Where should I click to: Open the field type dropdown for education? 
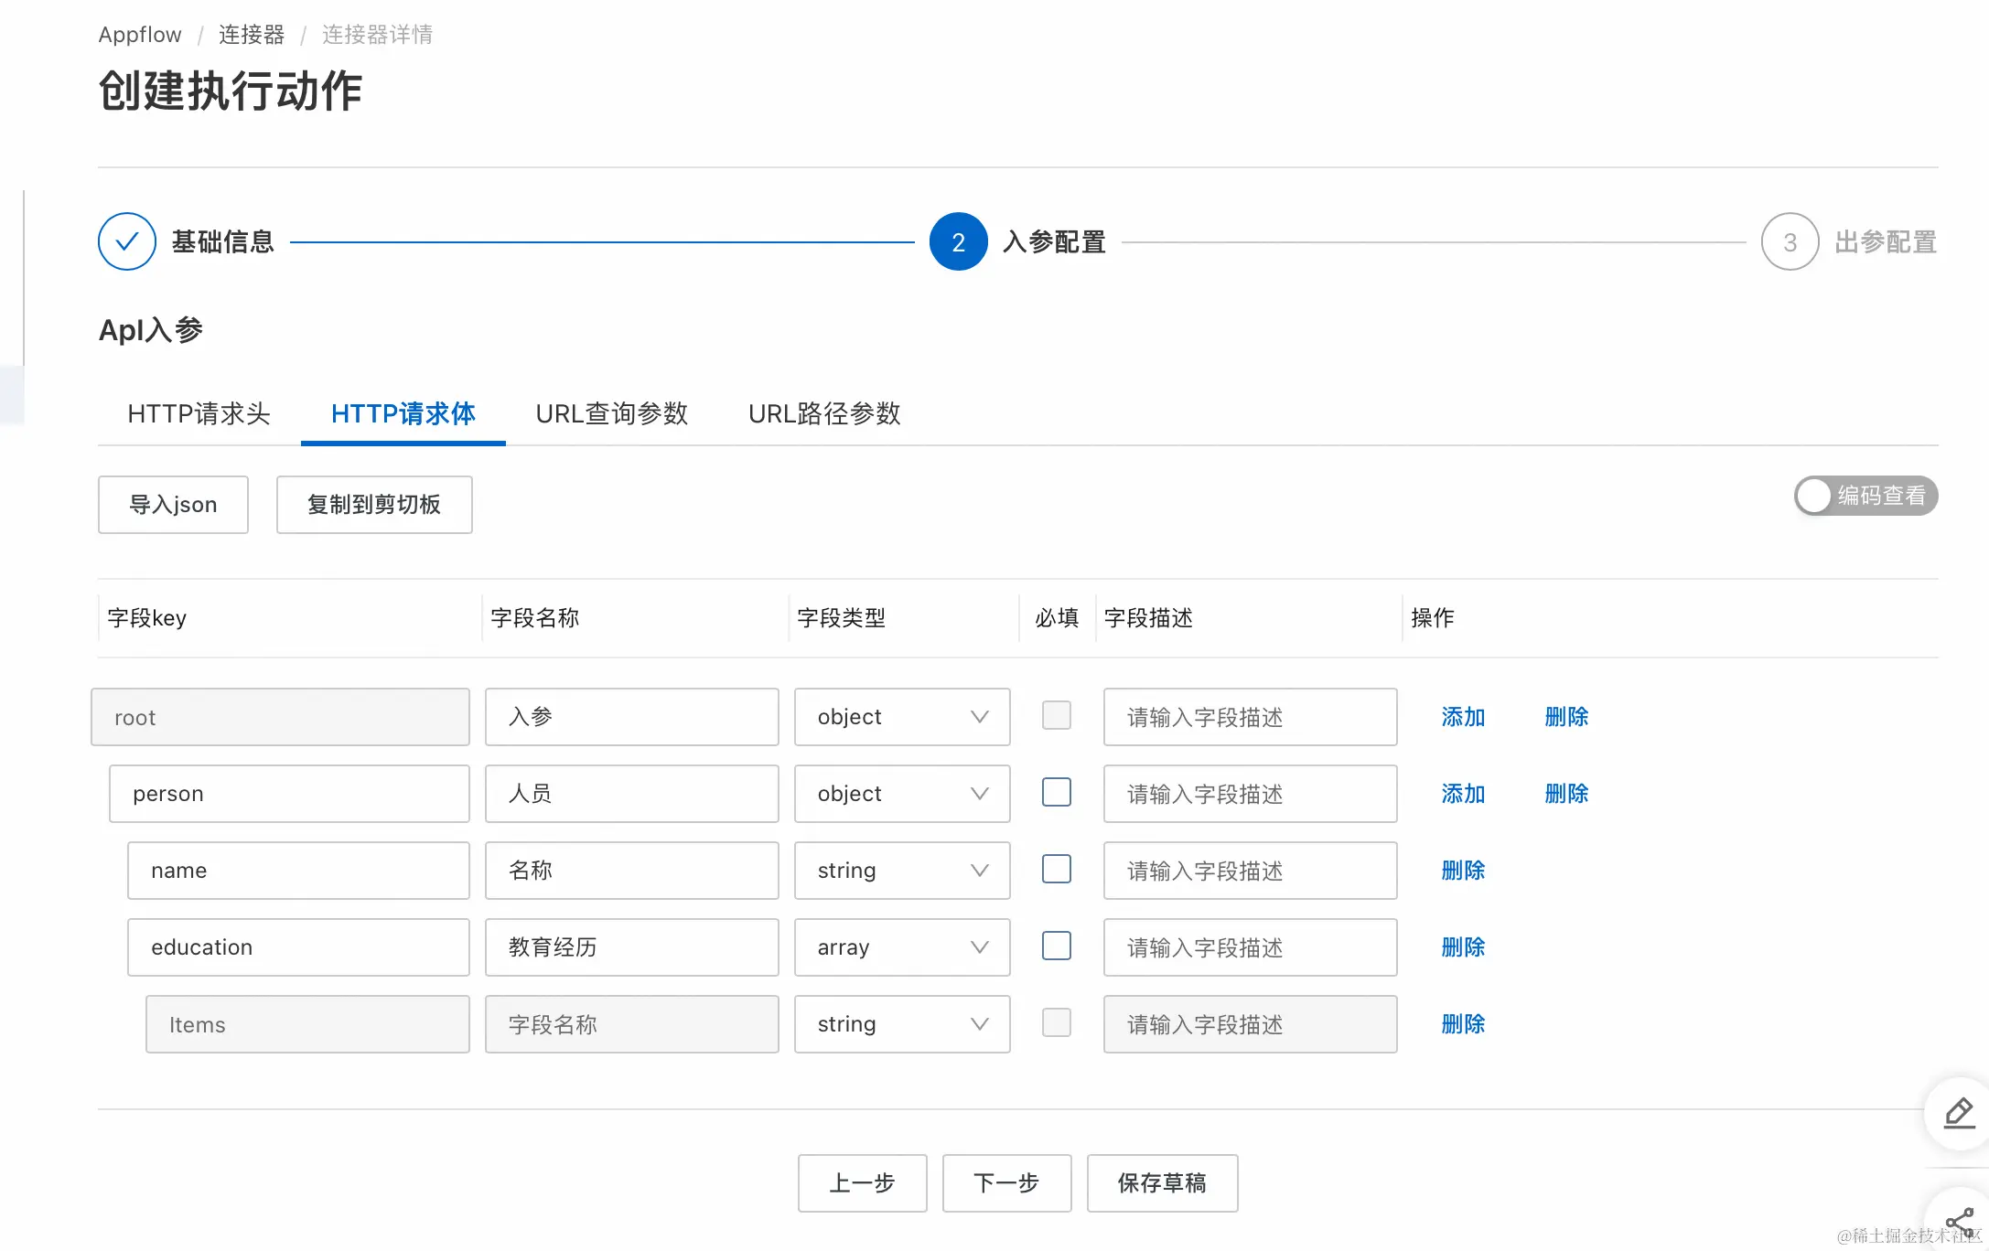point(901,947)
